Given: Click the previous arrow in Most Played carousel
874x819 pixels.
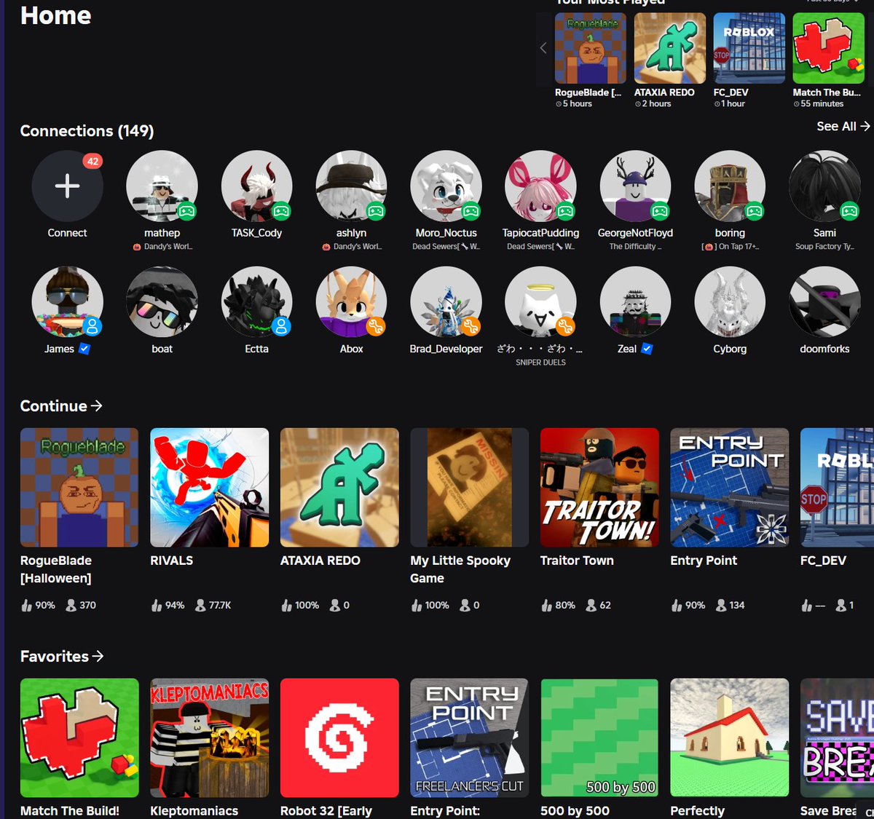Looking at the screenshot, I should pos(543,48).
